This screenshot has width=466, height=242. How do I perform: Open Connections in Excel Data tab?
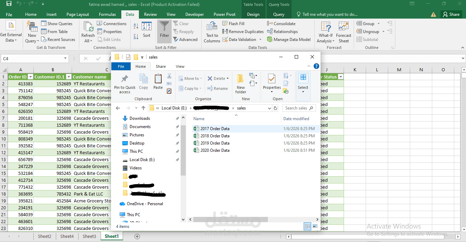click(112, 23)
